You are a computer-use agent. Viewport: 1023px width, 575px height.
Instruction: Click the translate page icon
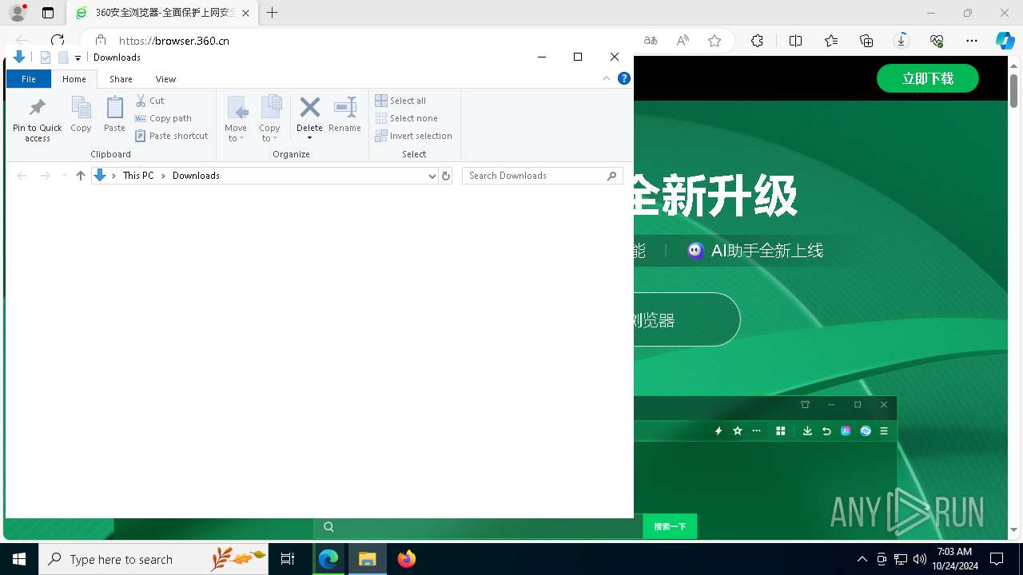pos(651,41)
